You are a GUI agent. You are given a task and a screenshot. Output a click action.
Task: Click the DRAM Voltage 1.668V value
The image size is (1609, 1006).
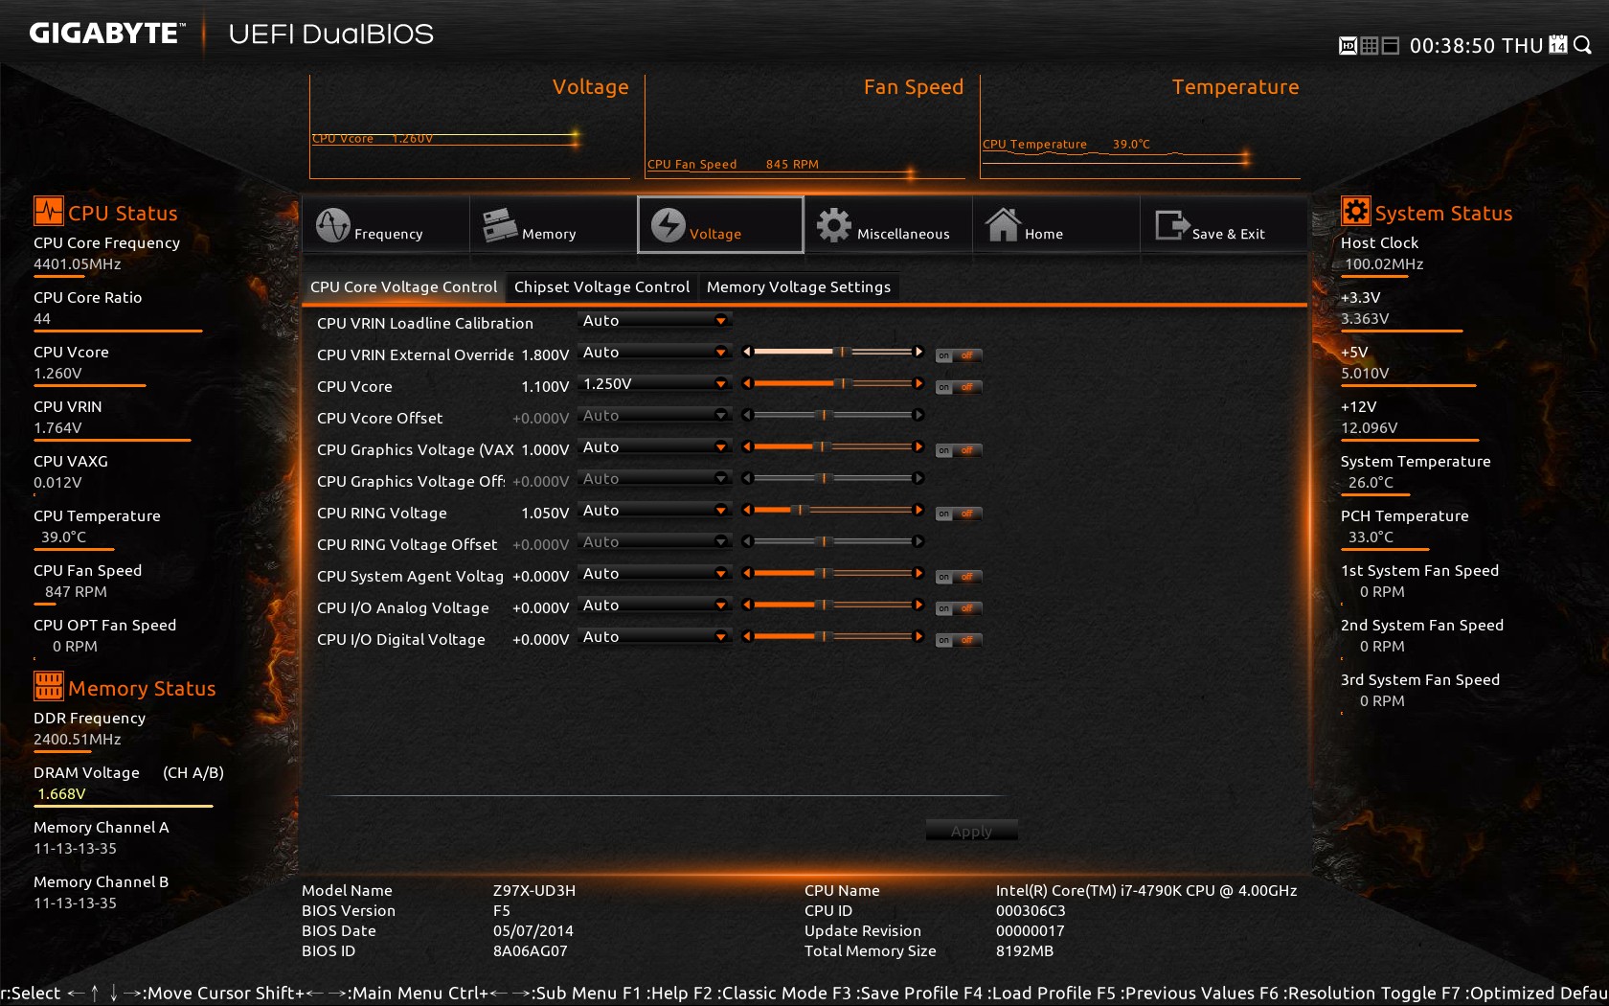61,793
